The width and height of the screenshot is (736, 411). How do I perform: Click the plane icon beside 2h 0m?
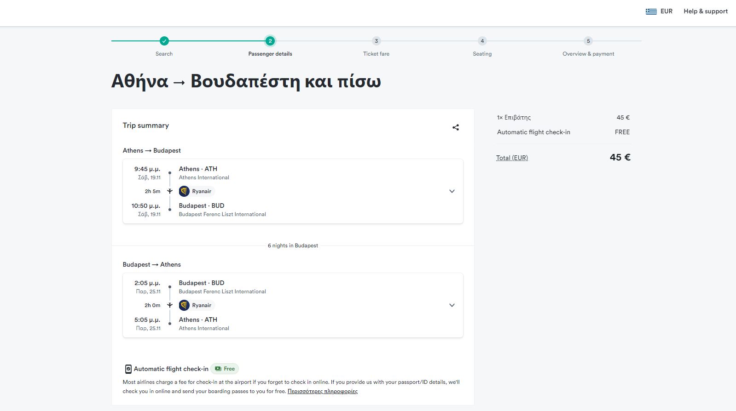point(170,305)
